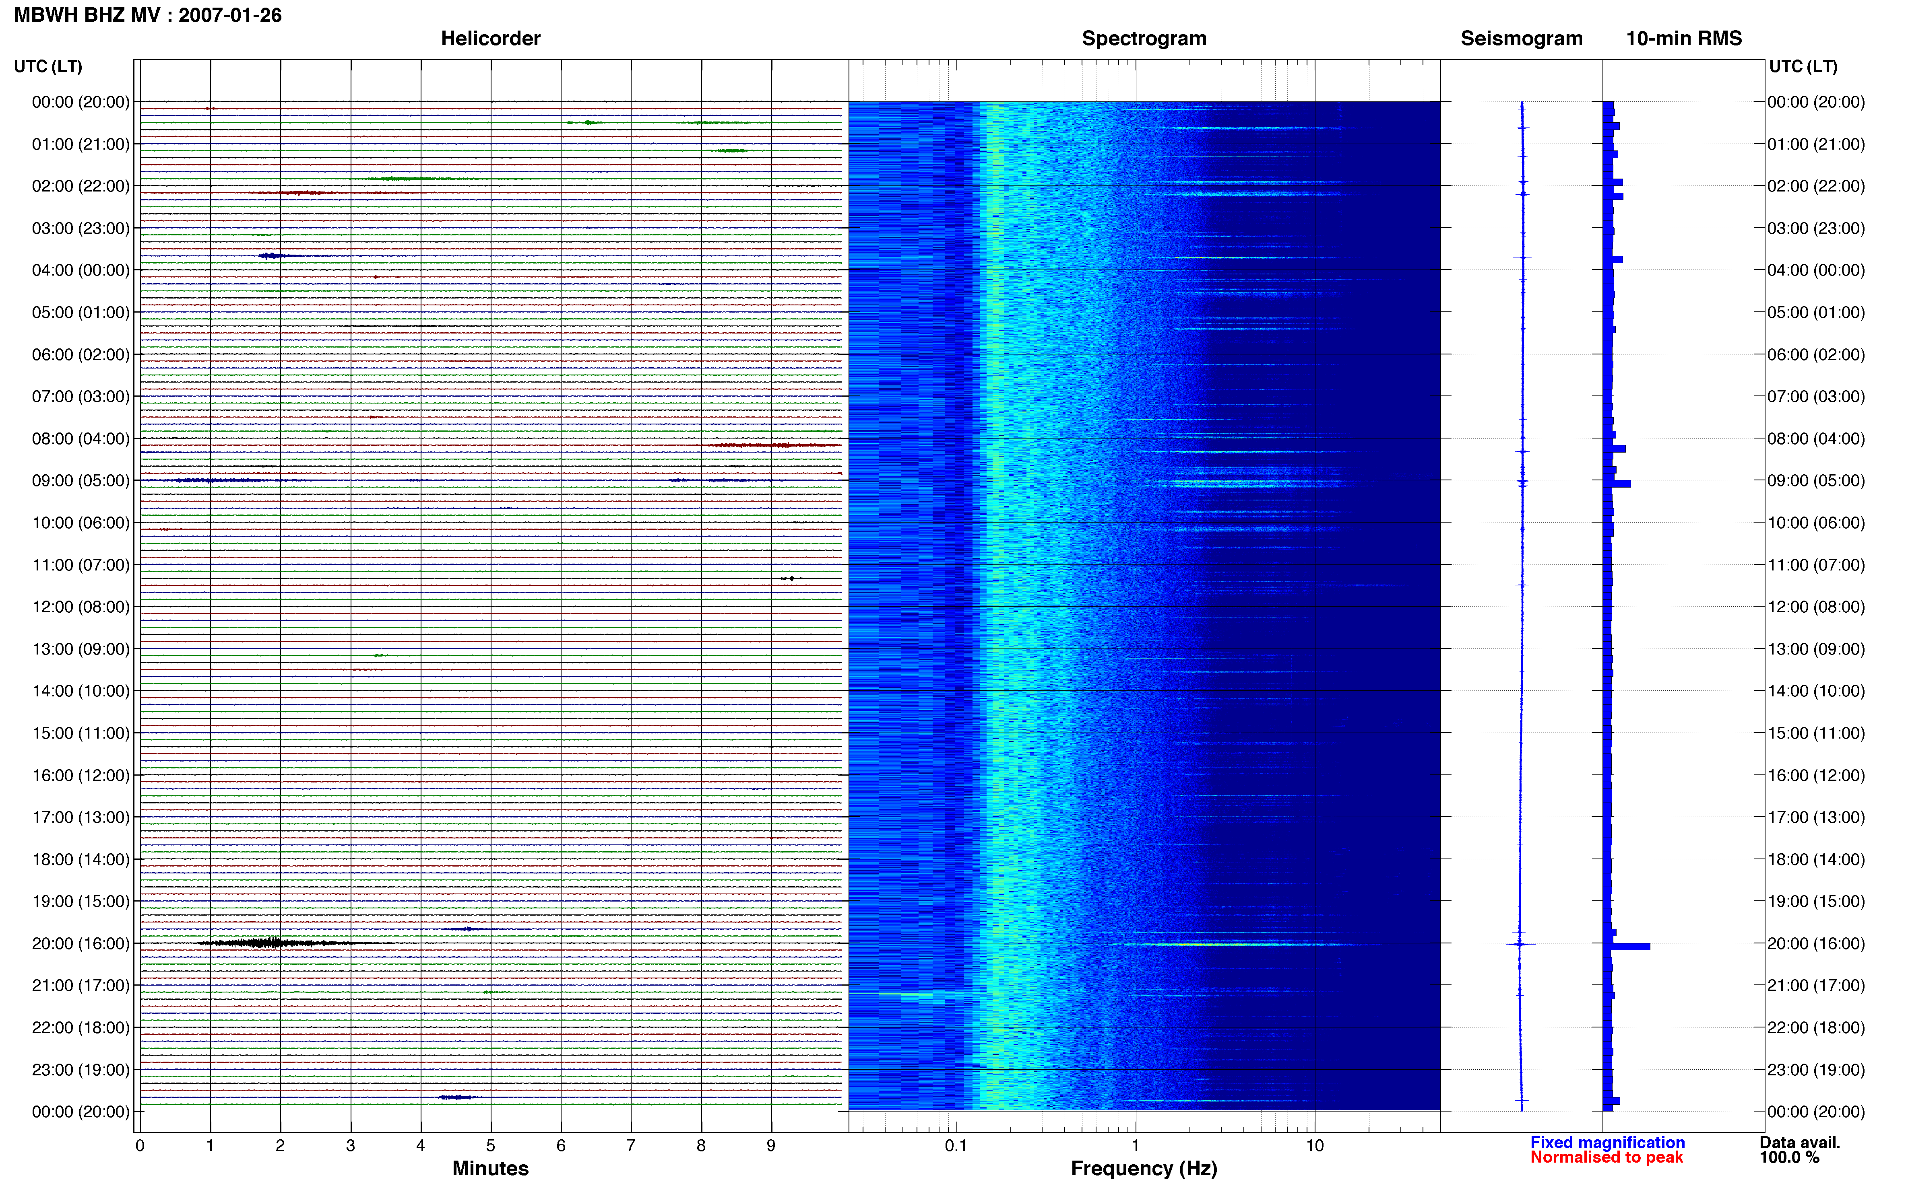The image size is (1908, 1192).
Task: Click the left '20:00 (16:00)' time label
Action: click(x=81, y=944)
